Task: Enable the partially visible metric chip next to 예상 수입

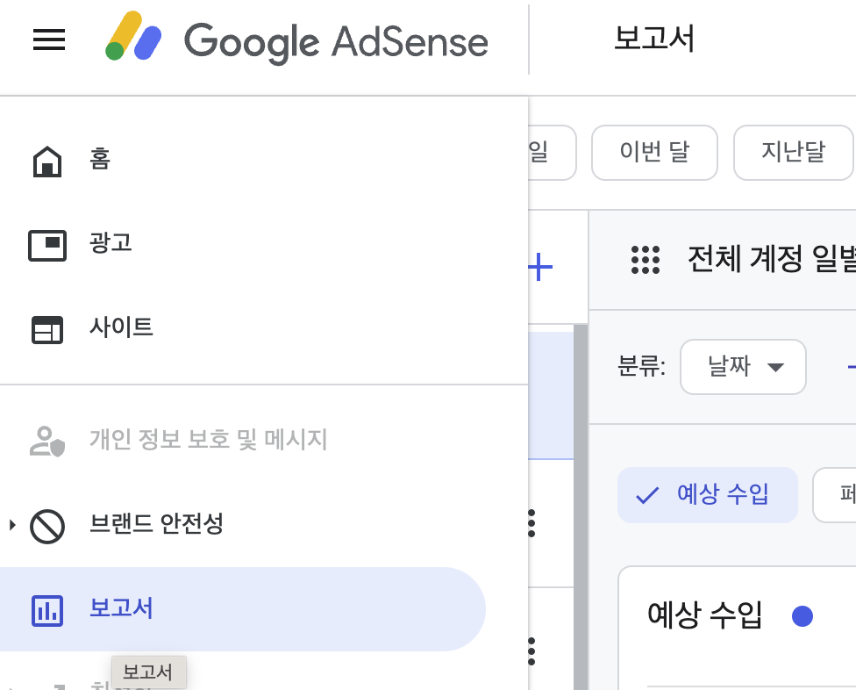Action: pos(841,494)
